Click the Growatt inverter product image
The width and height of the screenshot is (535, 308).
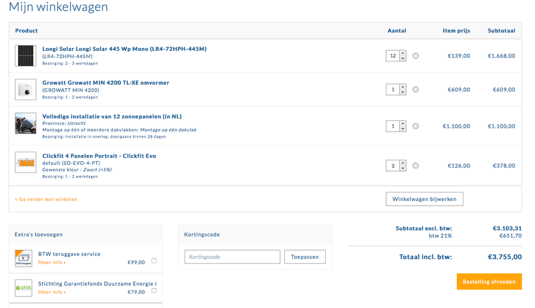tap(25, 89)
